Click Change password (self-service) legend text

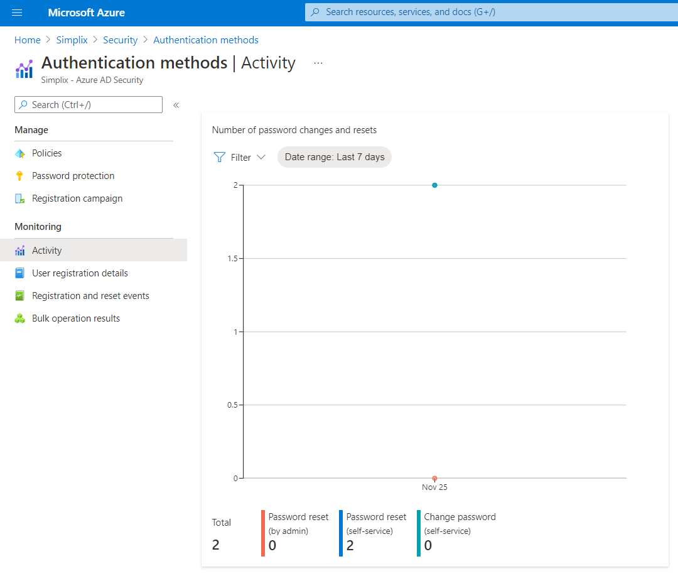pyautogui.click(x=460, y=524)
